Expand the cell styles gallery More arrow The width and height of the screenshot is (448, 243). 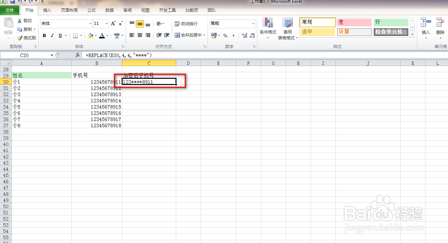412,34
